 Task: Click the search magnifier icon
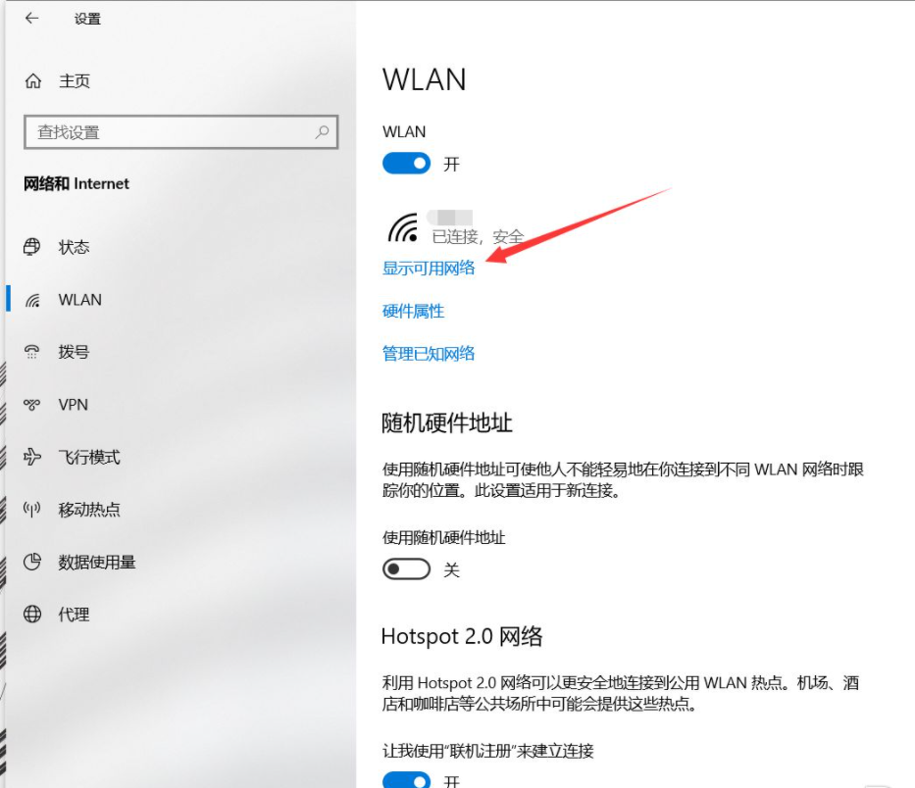[322, 131]
